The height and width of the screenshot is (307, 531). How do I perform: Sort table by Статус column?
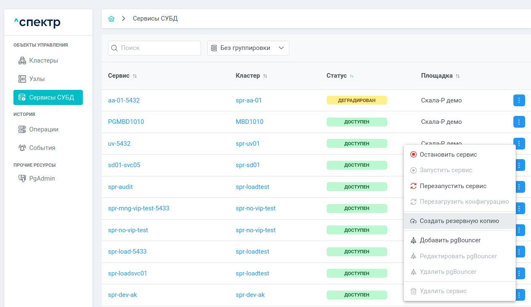point(352,76)
